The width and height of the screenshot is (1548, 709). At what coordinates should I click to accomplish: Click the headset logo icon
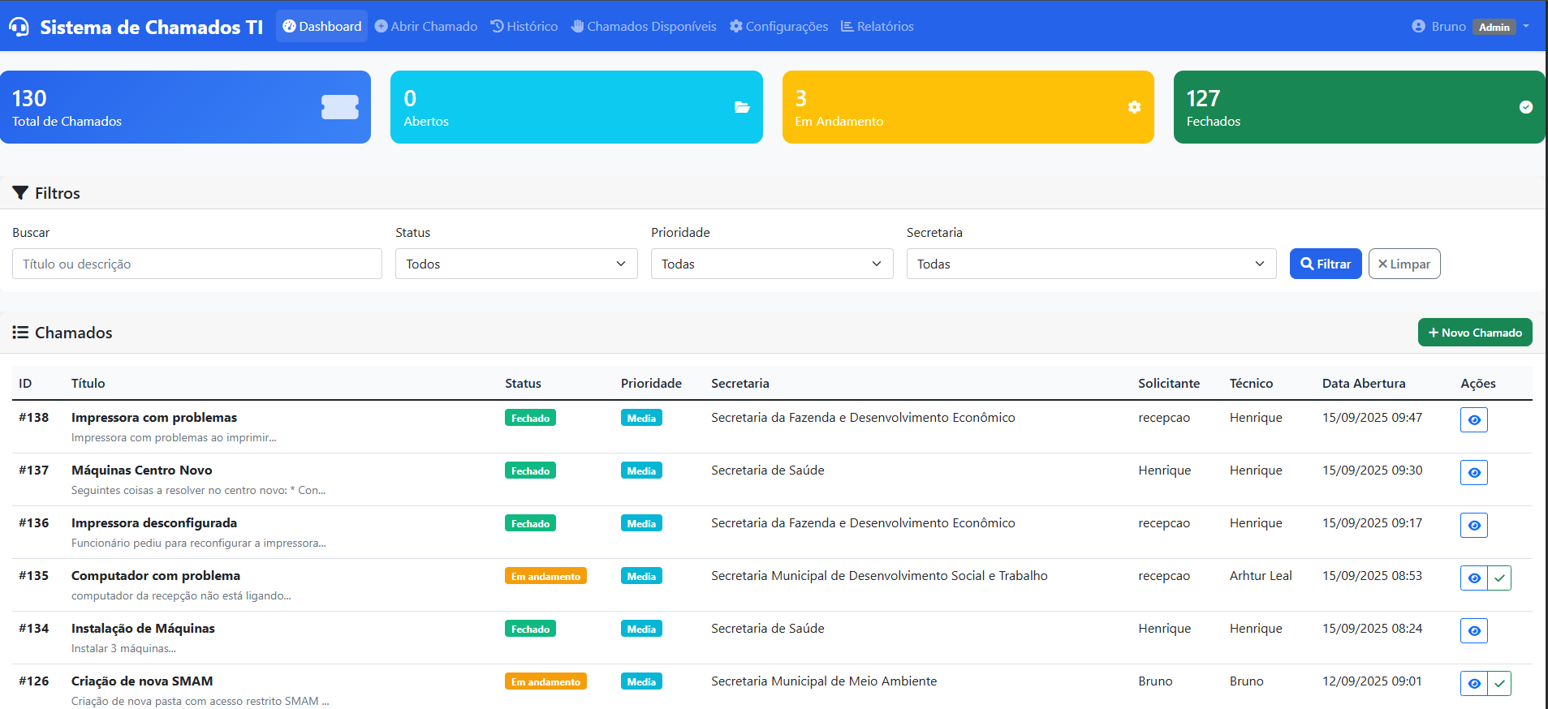click(x=19, y=27)
